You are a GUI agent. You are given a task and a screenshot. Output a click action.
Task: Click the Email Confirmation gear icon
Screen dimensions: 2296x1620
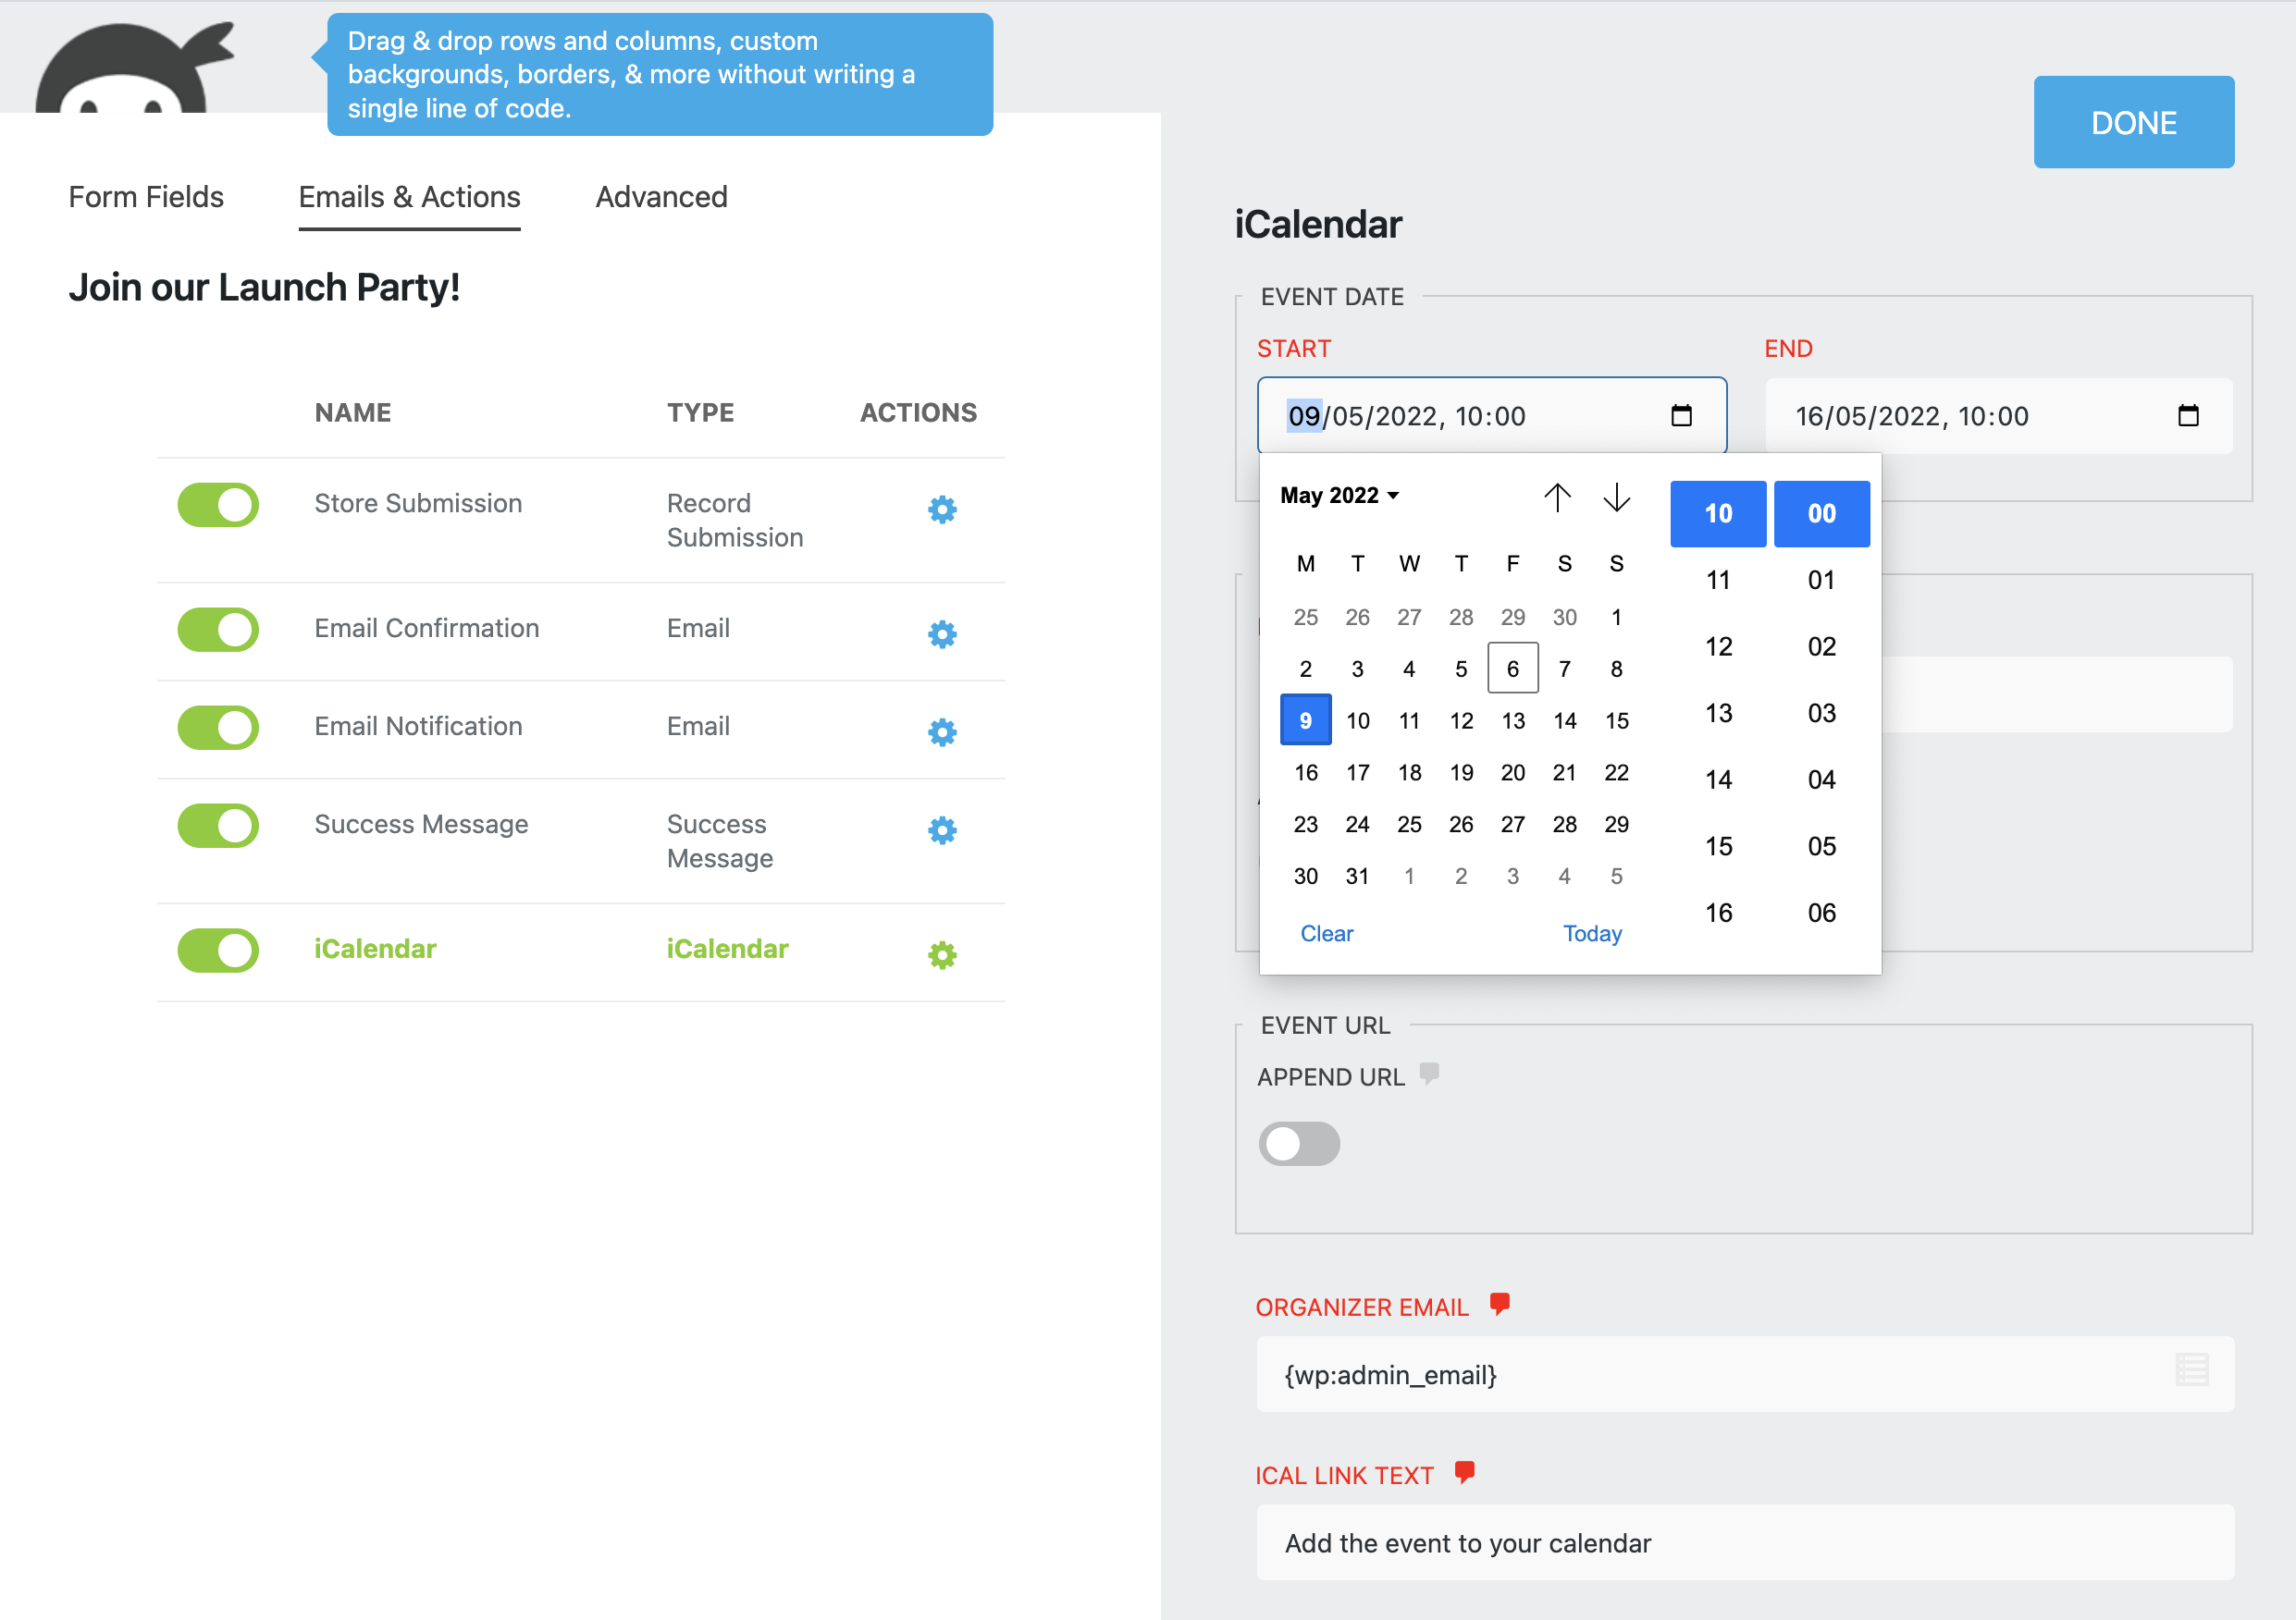click(941, 633)
